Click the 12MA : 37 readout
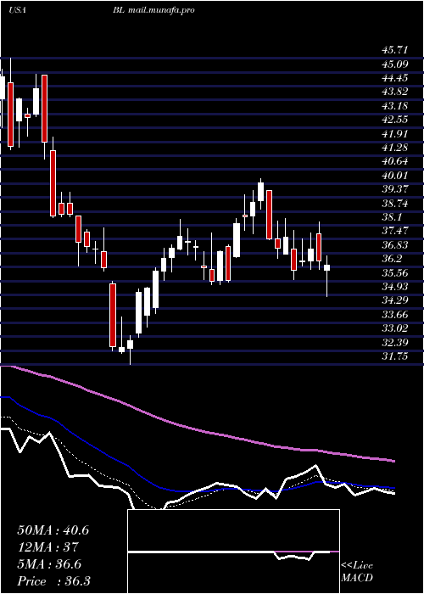The width and height of the screenshot is (424, 594). click(x=47, y=547)
